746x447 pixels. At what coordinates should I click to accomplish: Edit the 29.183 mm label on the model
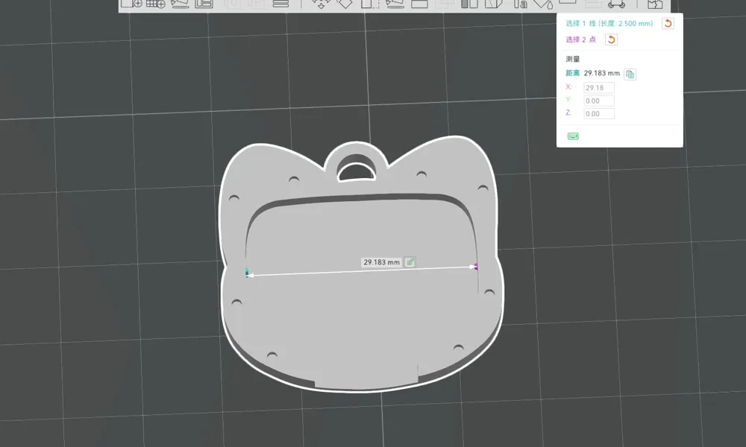(410, 262)
